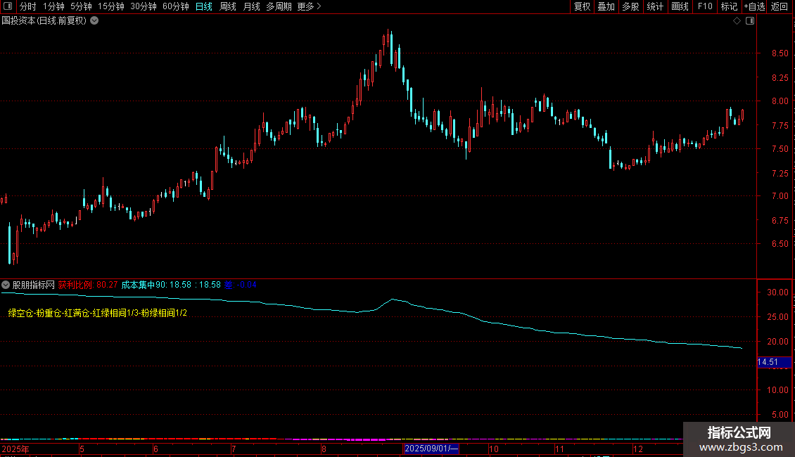Open the 多股 multi-stock view
The height and width of the screenshot is (457, 795).
tap(630, 6)
